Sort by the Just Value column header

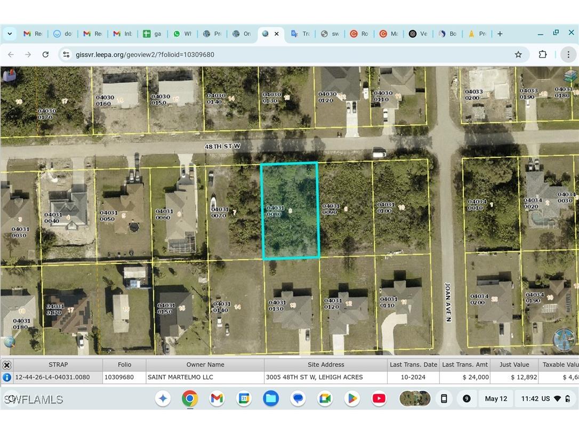(514, 365)
